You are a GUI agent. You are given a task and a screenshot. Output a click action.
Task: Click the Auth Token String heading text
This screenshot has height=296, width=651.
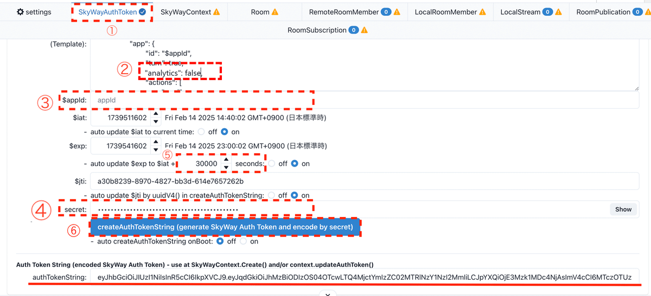pyautogui.click(x=195, y=264)
